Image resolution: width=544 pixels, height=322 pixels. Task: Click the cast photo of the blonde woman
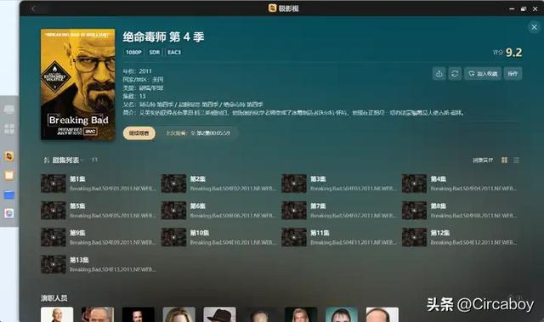(x=179, y=314)
